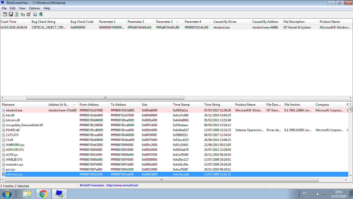Open the Edit menu
353x199 pixels.
(x=13, y=8)
